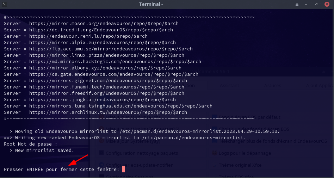Select the de.freedif.org server entry
Image resolution: width=334 pixels, height=178 pixels.
tap(88, 30)
